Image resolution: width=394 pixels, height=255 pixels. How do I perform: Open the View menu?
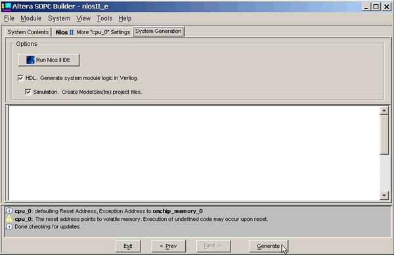coord(83,18)
